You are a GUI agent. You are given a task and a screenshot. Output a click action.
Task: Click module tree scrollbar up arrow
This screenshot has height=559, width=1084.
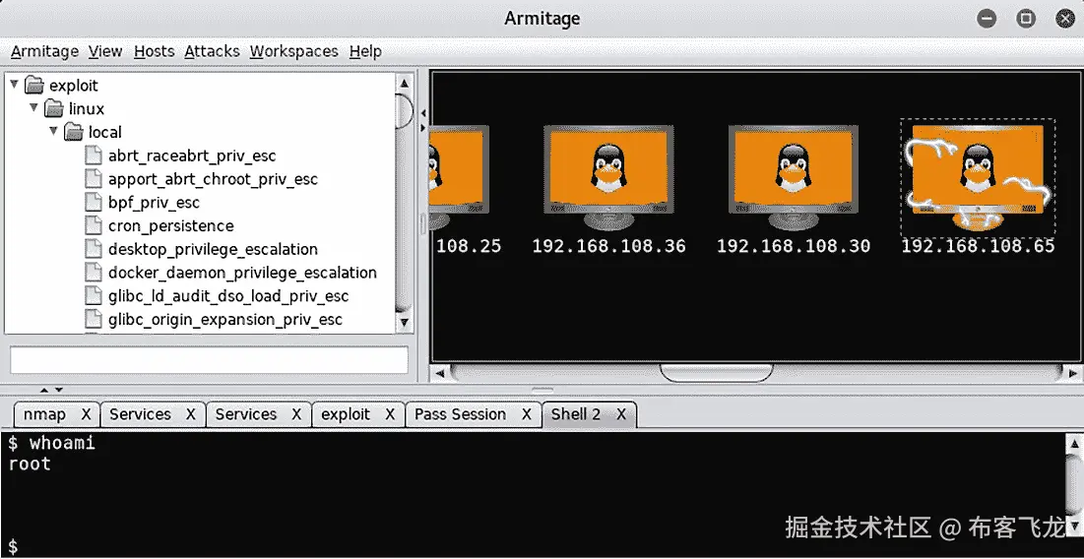coord(405,84)
